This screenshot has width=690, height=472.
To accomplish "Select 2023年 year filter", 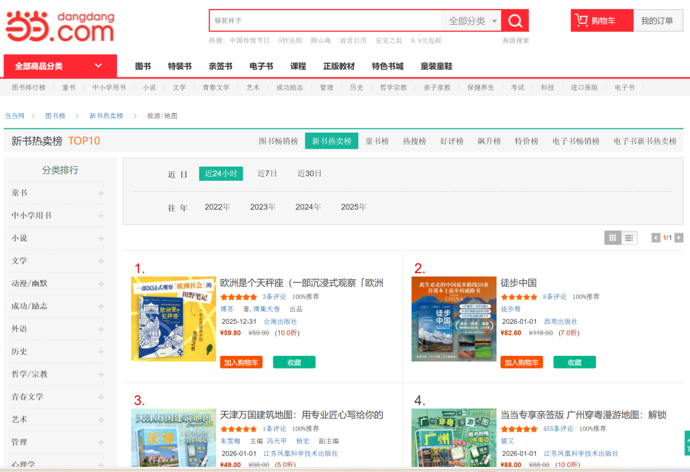I will pyautogui.click(x=263, y=207).
